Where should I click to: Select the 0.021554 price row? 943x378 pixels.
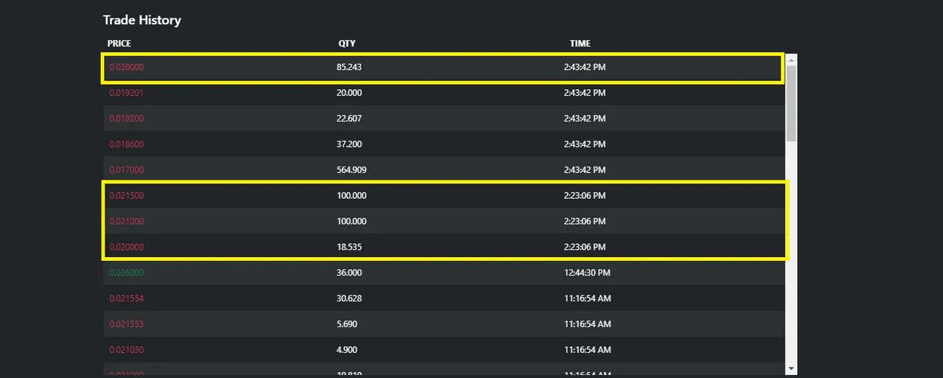point(444,298)
